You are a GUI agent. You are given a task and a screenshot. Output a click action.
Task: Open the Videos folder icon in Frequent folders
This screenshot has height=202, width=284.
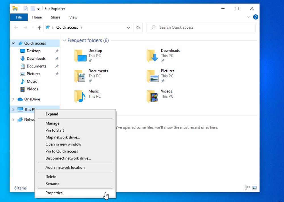(x=152, y=96)
